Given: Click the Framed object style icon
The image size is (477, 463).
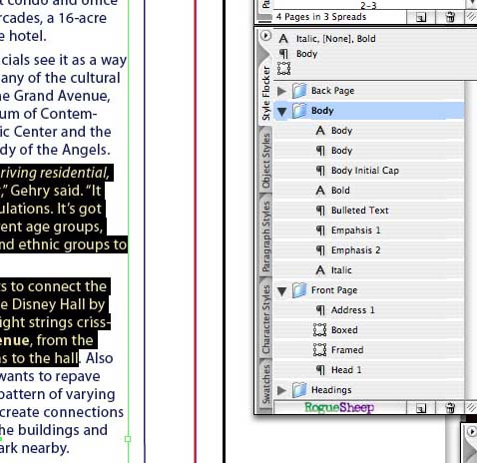Looking at the screenshot, I should click(319, 350).
